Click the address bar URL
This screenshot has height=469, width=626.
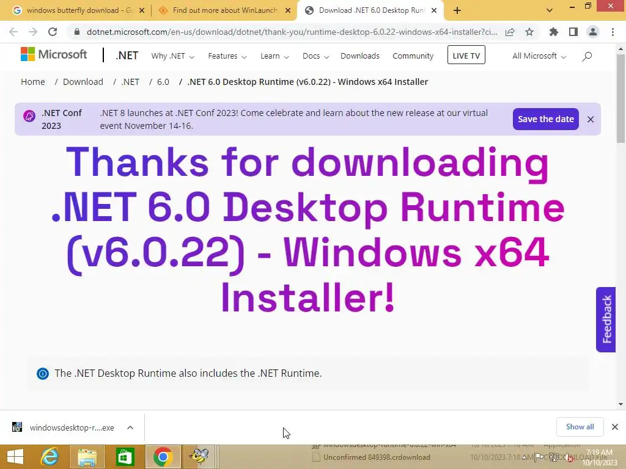(292, 32)
